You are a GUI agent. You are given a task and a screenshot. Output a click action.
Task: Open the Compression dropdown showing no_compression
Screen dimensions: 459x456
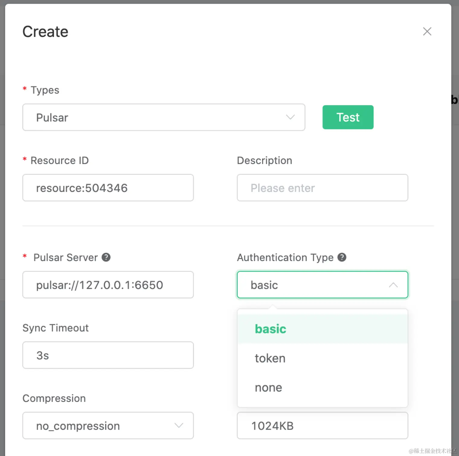coord(108,425)
